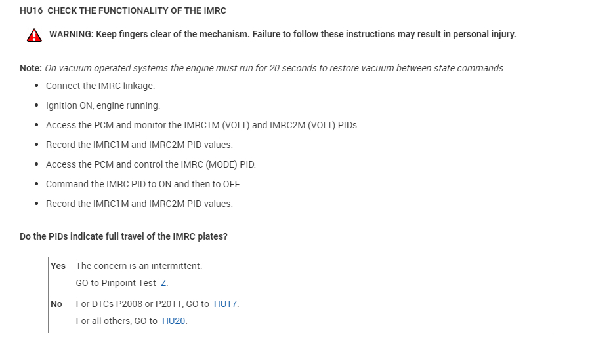Follow the HU17 link
This screenshot has width=592, height=349.
[225, 304]
